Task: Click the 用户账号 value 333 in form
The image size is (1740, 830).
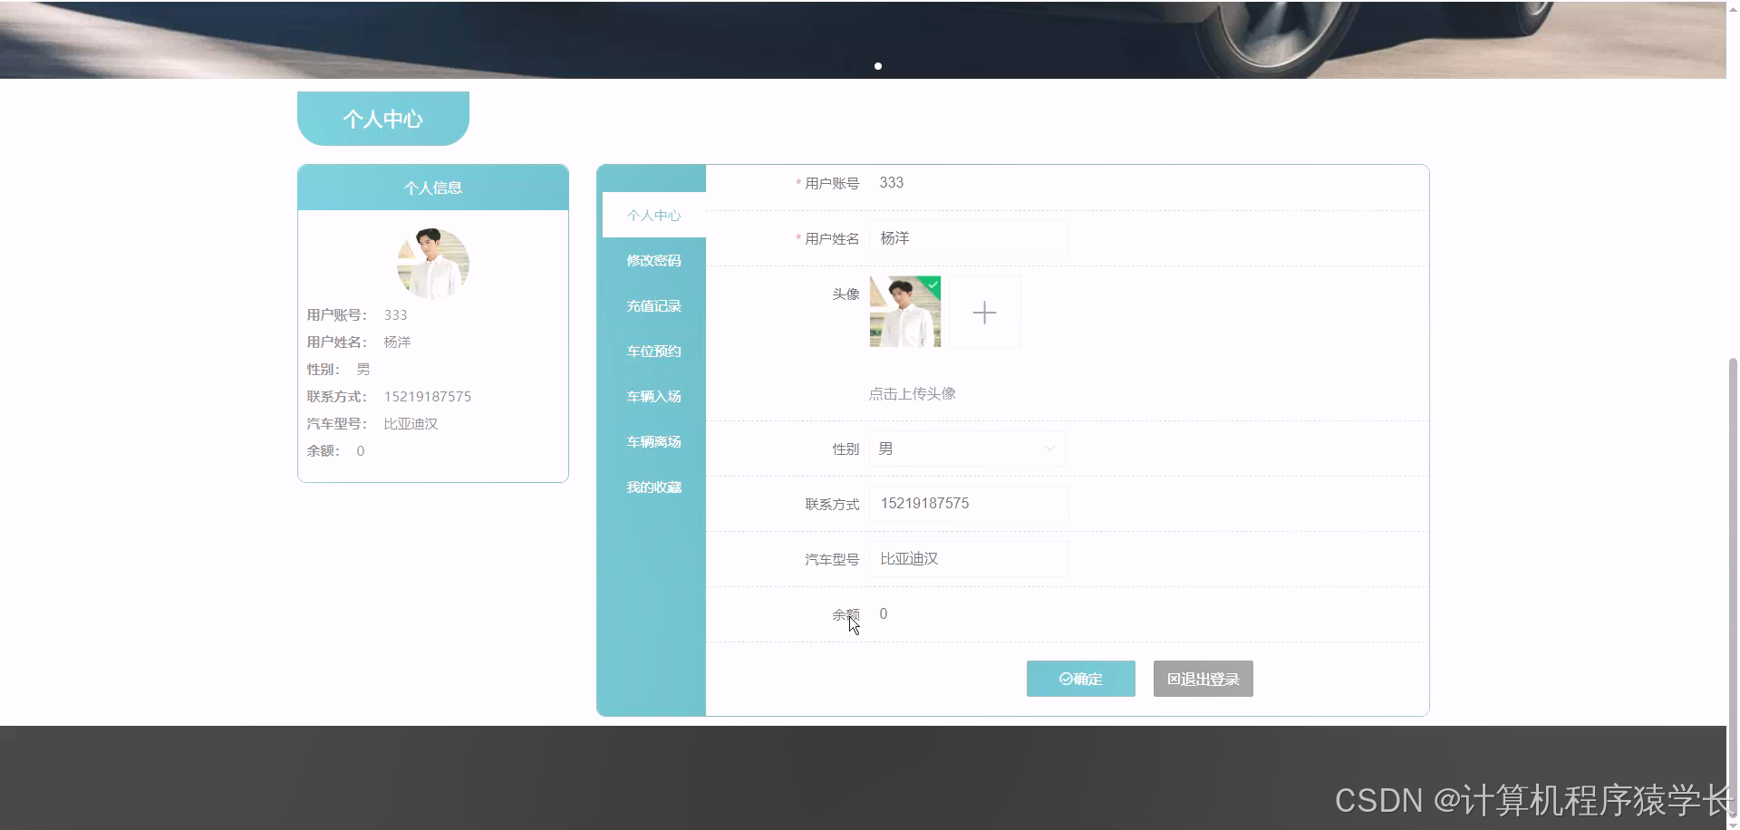Action: tap(892, 183)
